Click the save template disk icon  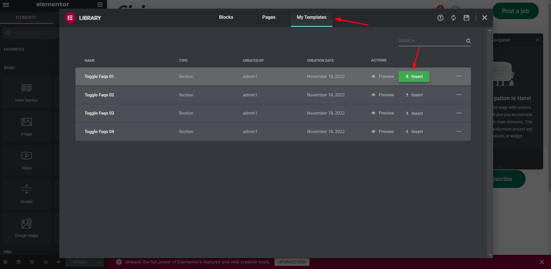tap(466, 18)
